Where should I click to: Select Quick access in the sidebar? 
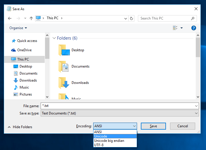(x=27, y=41)
